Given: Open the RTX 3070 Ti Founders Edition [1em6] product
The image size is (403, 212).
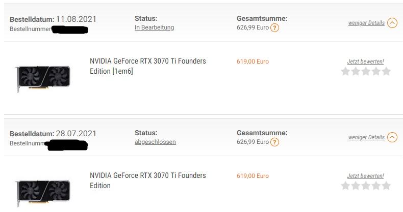Looking at the screenshot, I should pyautogui.click(x=147, y=66).
